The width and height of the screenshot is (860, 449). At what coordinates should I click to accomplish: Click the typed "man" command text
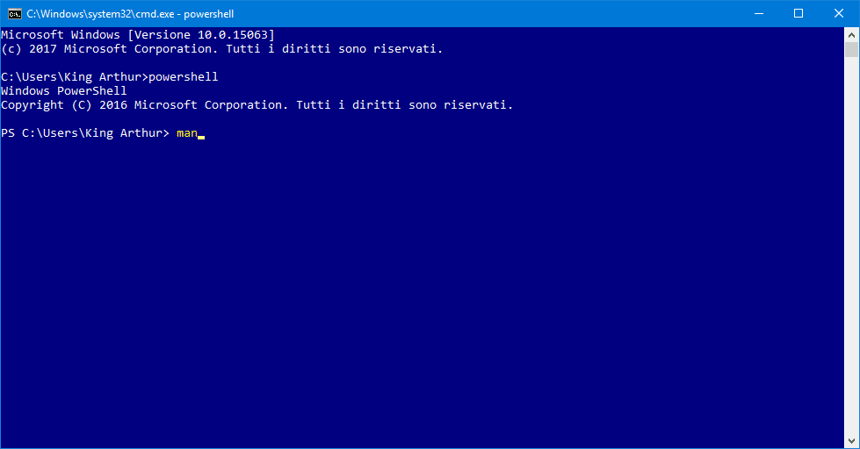(186, 133)
